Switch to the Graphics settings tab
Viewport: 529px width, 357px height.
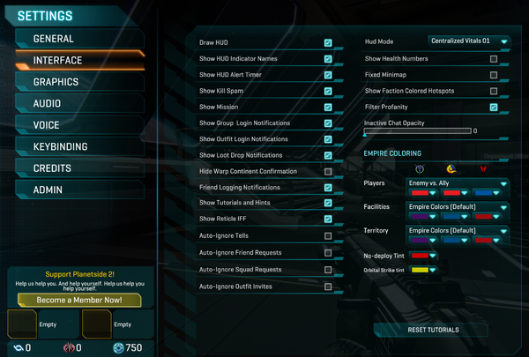[x=80, y=82]
